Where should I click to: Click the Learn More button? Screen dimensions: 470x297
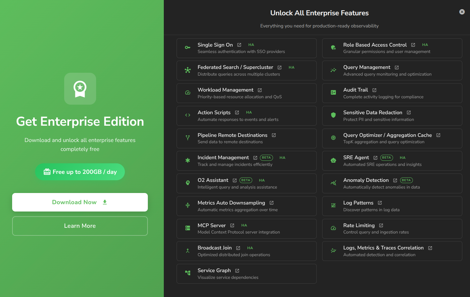pyautogui.click(x=80, y=226)
